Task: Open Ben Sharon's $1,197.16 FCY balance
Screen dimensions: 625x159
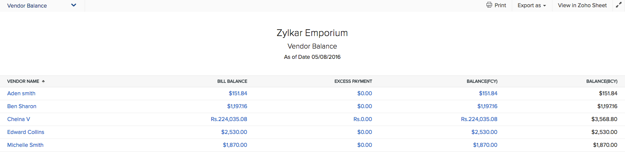Action: (x=487, y=106)
